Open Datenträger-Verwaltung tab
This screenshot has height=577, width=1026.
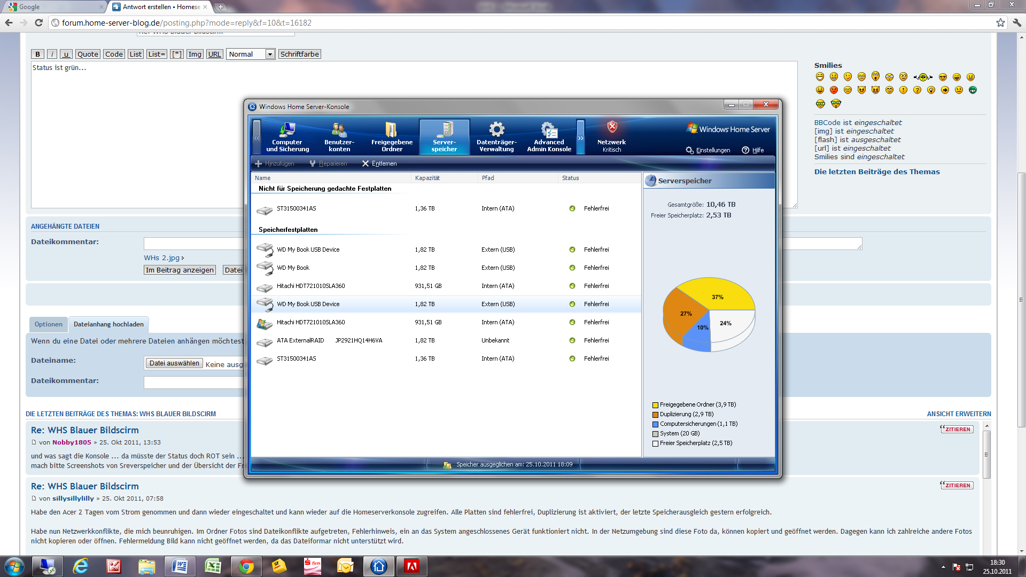[496, 137]
